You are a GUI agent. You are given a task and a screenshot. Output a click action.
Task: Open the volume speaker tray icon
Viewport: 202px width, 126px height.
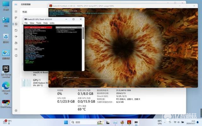click(x=178, y=122)
